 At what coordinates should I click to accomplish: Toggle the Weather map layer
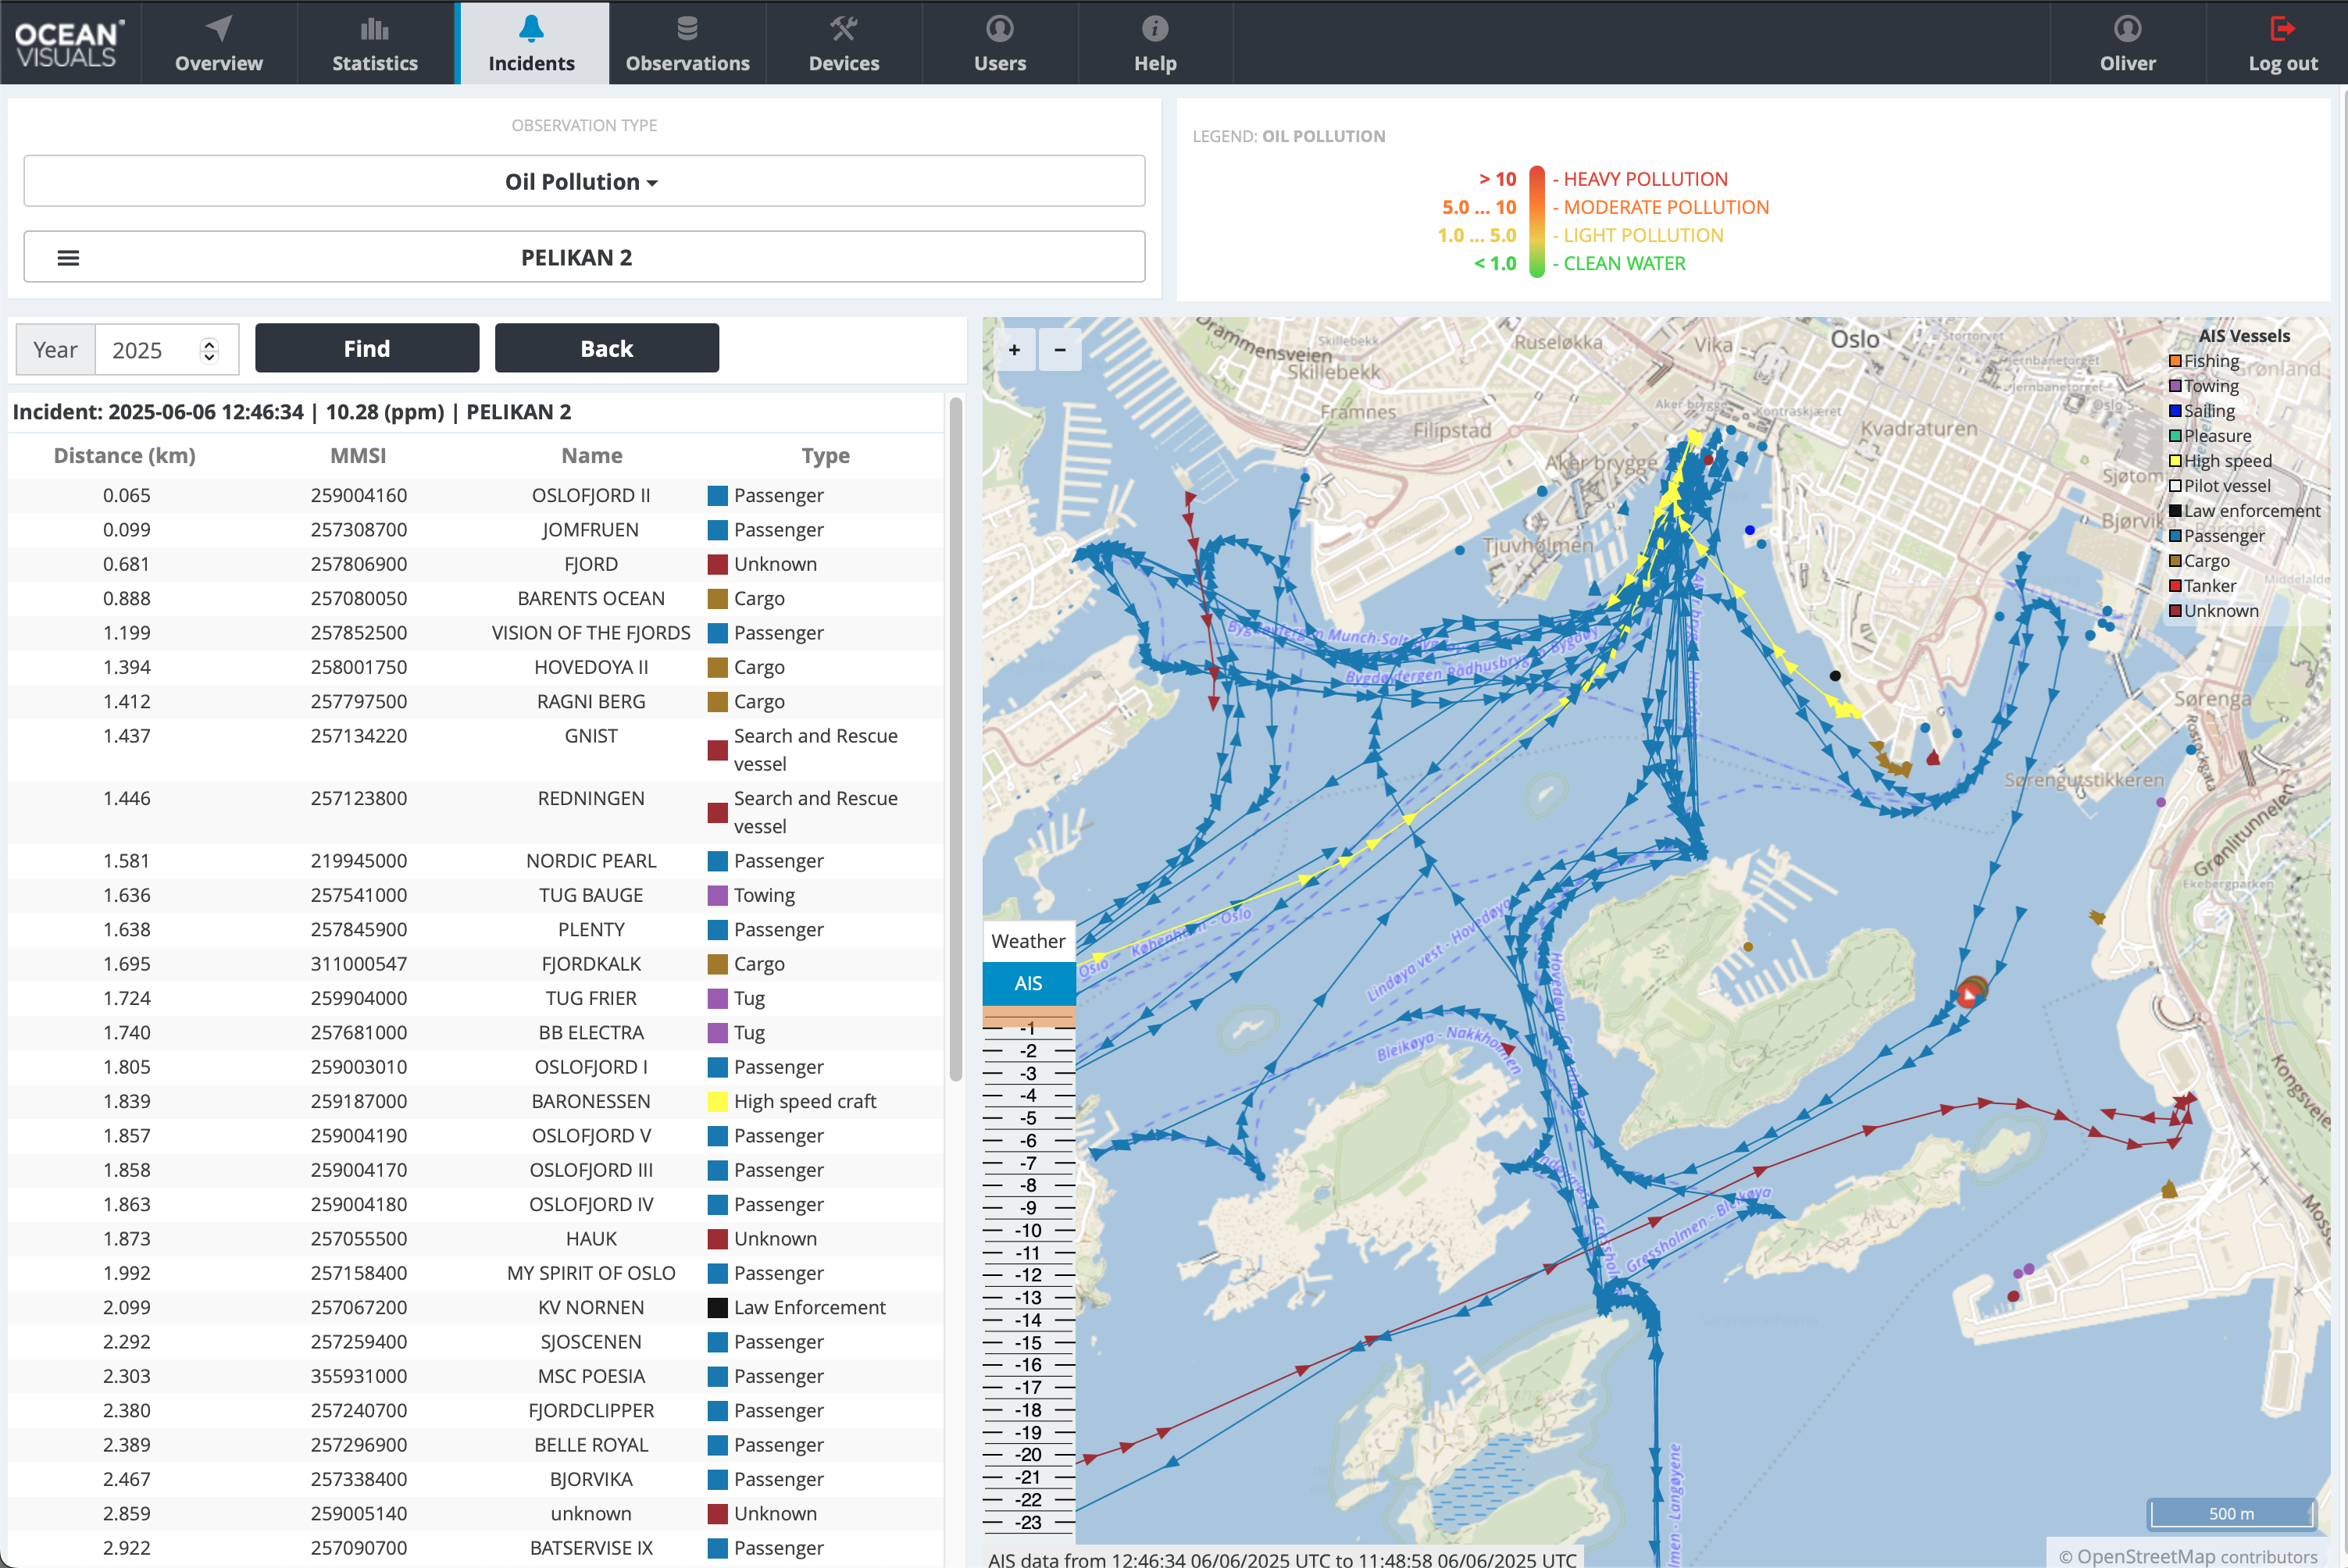click(x=1028, y=941)
